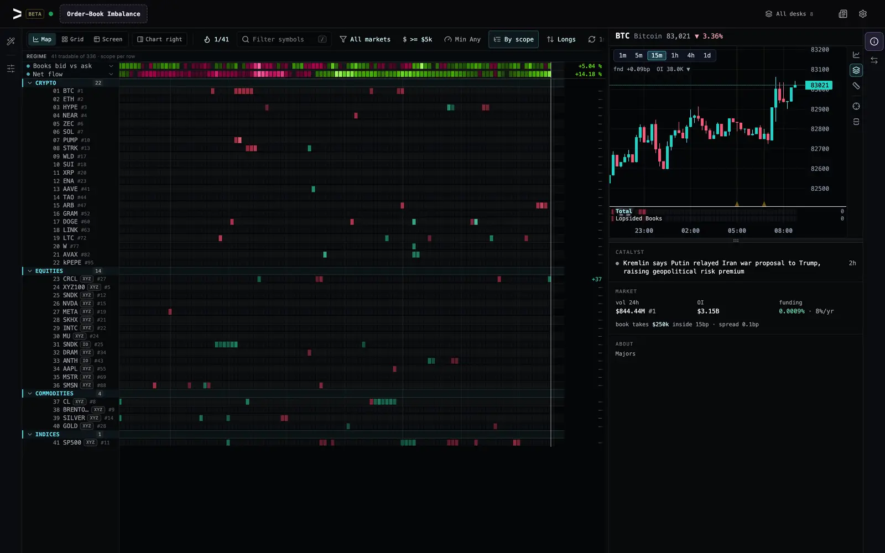The height and width of the screenshot is (553, 885).
Task: Switch to Map view
Action: click(42, 39)
